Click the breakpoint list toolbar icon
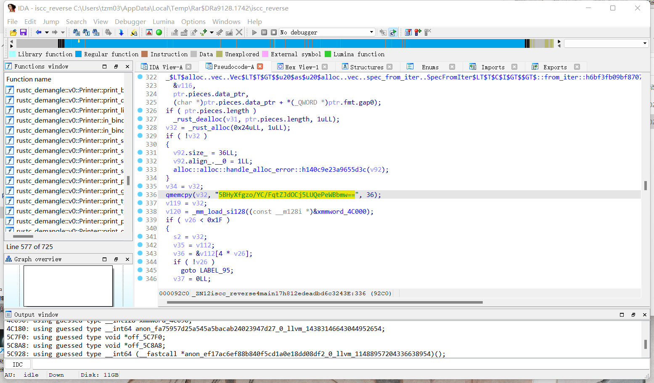The image size is (654, 383). coord(408,32)
